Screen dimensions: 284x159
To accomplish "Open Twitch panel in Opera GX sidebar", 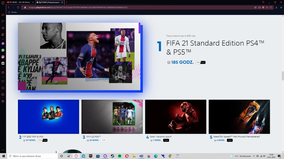I will (x=3, y=34).
